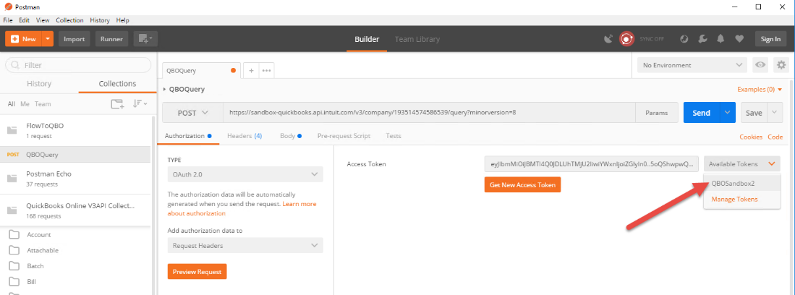Image resolution: width=795 pixels, height=295 pixels.
Task: Open the globe browser icon in header
Action: pyautogui.click(x=684, y=39)
